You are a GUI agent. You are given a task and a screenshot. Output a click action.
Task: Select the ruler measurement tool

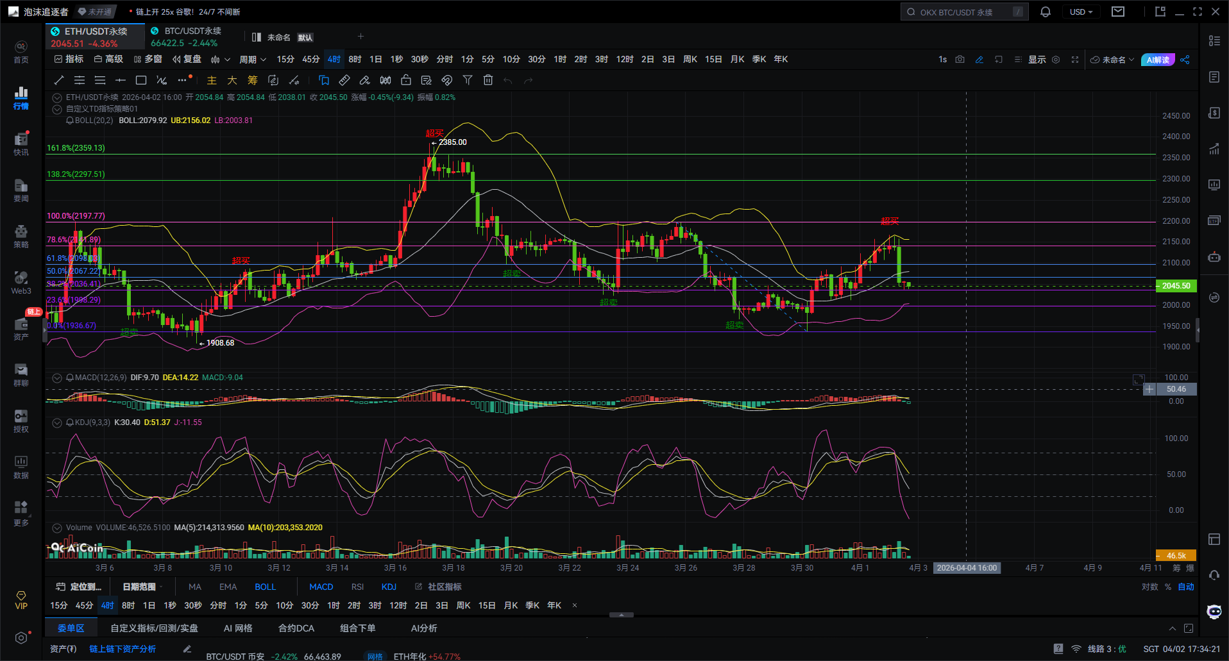coord(344,80)
